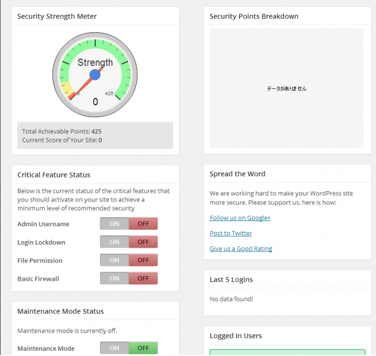Switch File Permission to ON
The image size is (376, 356).
(114, 260)
